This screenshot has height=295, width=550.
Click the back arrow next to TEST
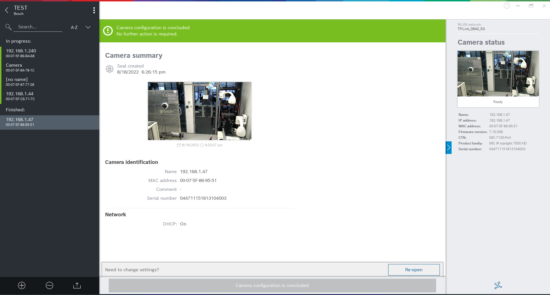7,11
